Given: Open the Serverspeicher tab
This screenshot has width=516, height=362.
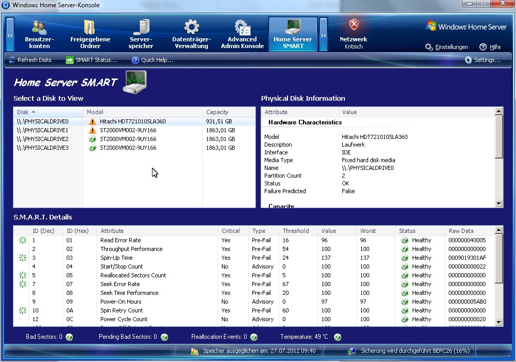Looking at the screenshot, I should (x=141, y=35).
